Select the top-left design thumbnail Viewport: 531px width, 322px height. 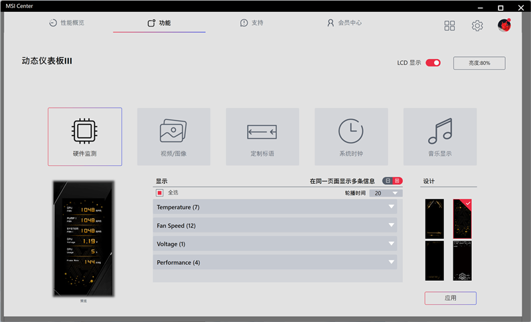click(435, 218)
